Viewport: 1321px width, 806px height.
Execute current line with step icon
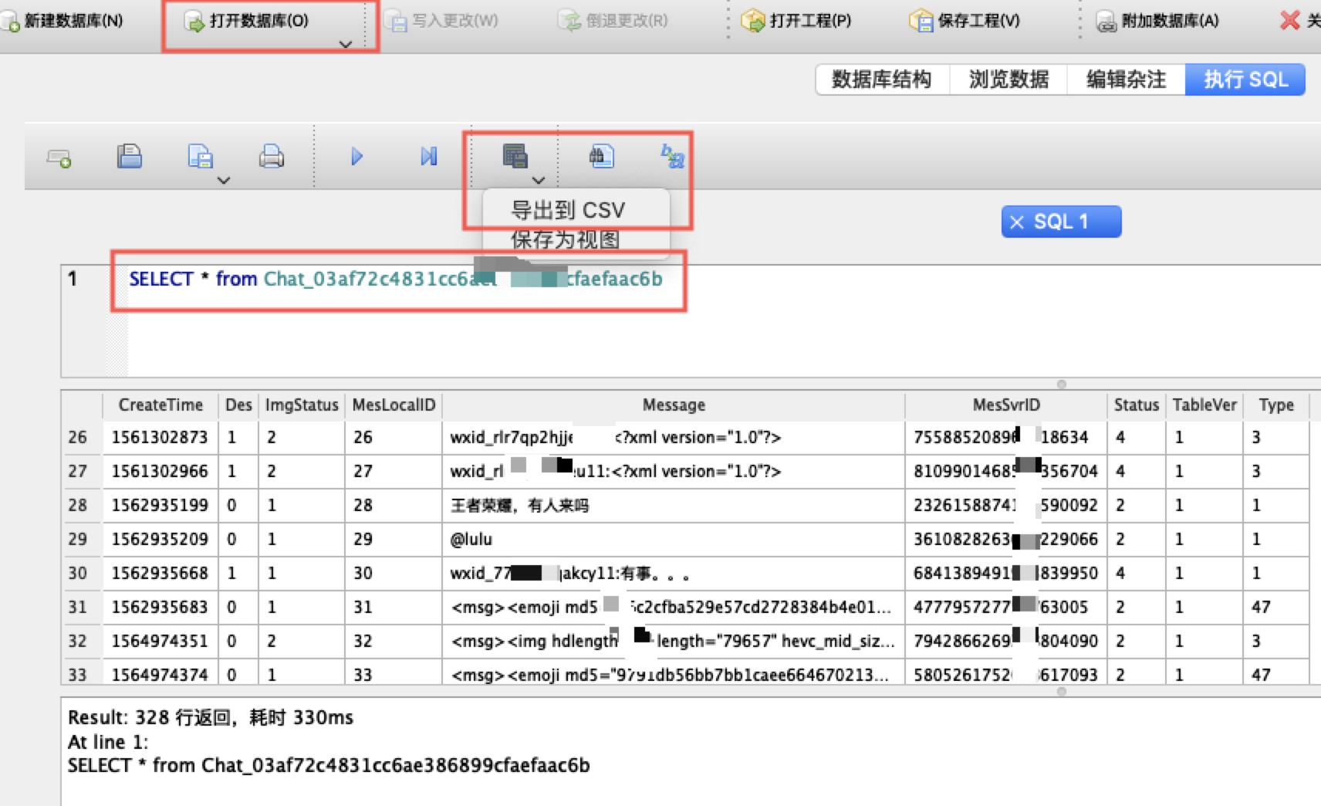428,157
